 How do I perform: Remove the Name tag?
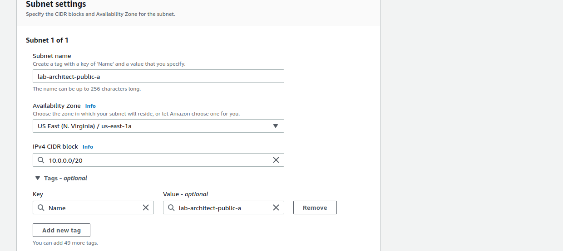(315, 208)
